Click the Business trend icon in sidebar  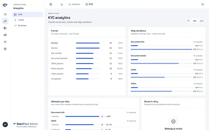[15, 25]
